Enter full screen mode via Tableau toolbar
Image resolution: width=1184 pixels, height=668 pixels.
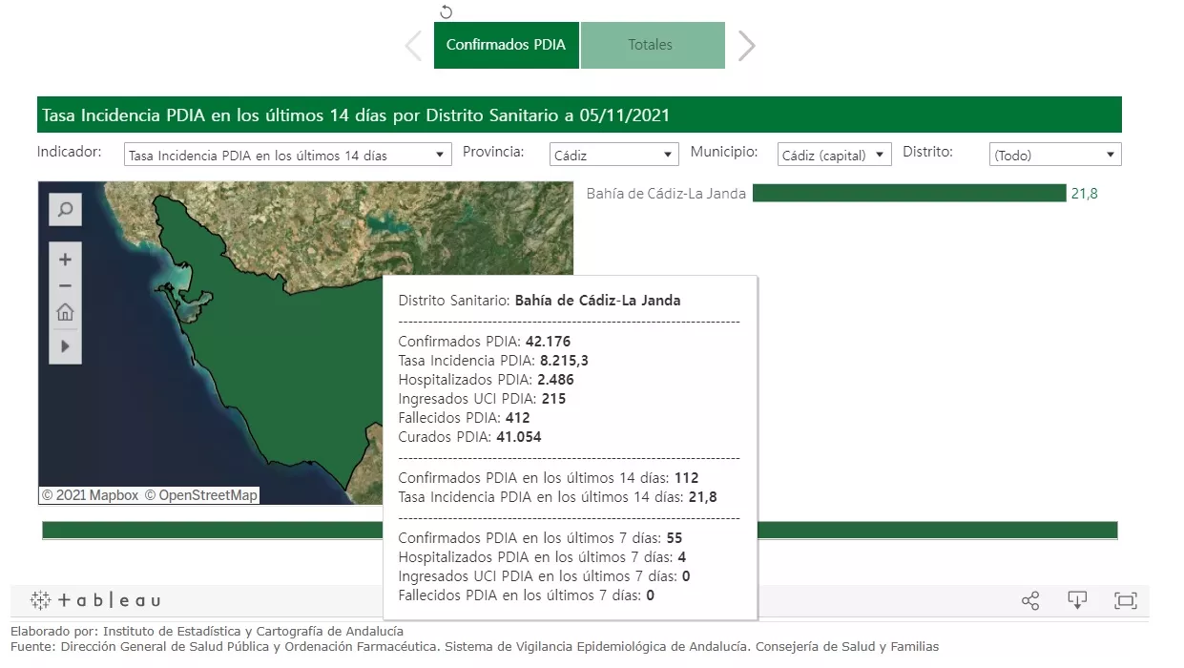pos(1126,600)
